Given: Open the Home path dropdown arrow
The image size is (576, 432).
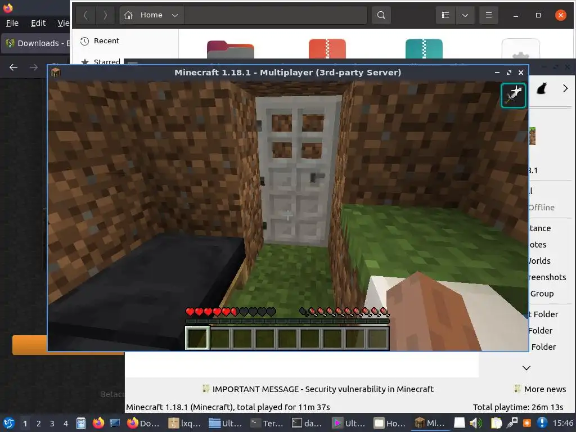Looking at the screenshot, I should point(175,15).
